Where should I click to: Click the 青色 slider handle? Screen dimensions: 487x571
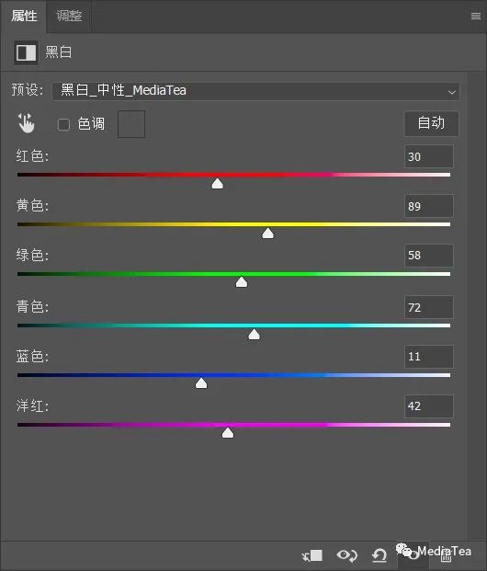[254, 334]
